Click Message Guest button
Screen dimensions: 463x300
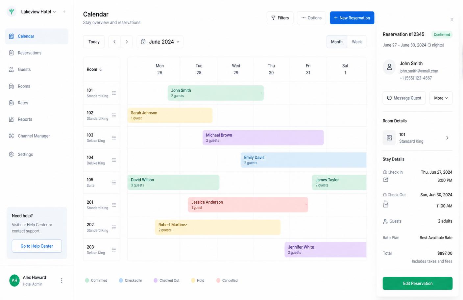[404, 98]
